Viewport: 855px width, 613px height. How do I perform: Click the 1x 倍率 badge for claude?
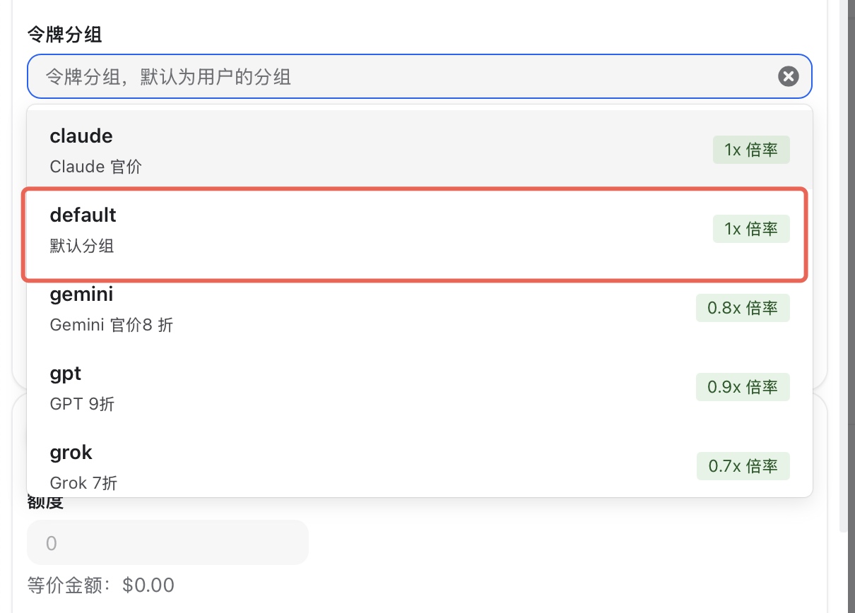tap(750, 150)
